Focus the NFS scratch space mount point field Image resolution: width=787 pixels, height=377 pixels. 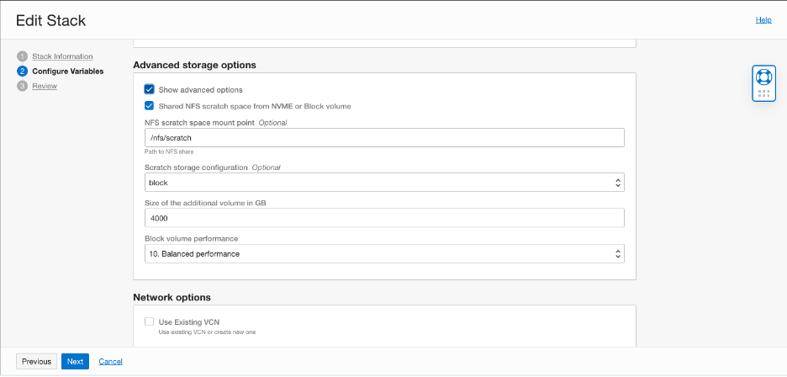pos(384,137)
